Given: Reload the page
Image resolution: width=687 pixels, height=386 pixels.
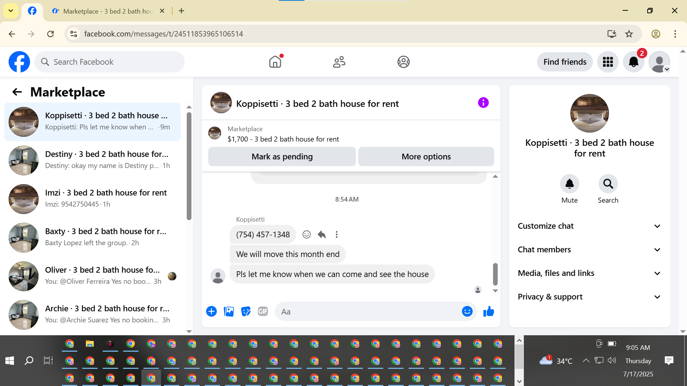Looking at the screenshot, I should (50, 34).
